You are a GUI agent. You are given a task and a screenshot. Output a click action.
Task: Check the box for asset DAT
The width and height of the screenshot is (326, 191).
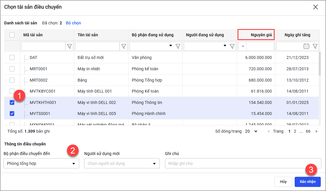tap(12, 57)
